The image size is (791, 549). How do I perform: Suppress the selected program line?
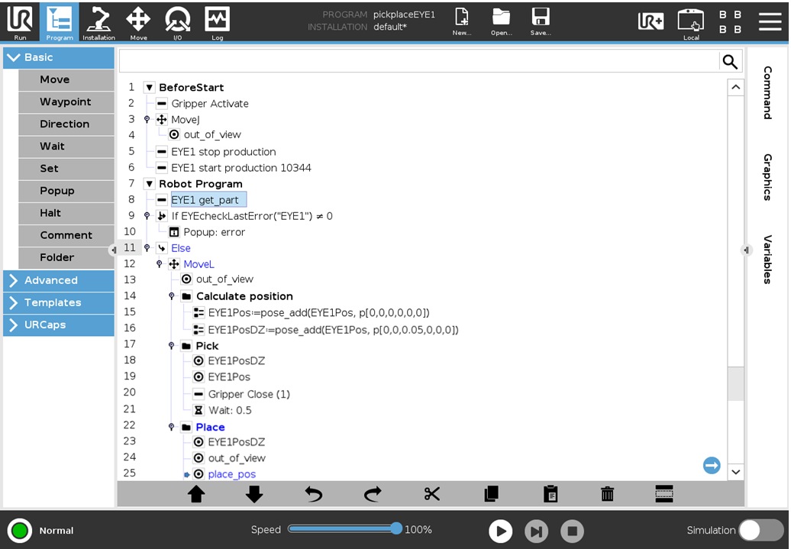tap(664, 494)
